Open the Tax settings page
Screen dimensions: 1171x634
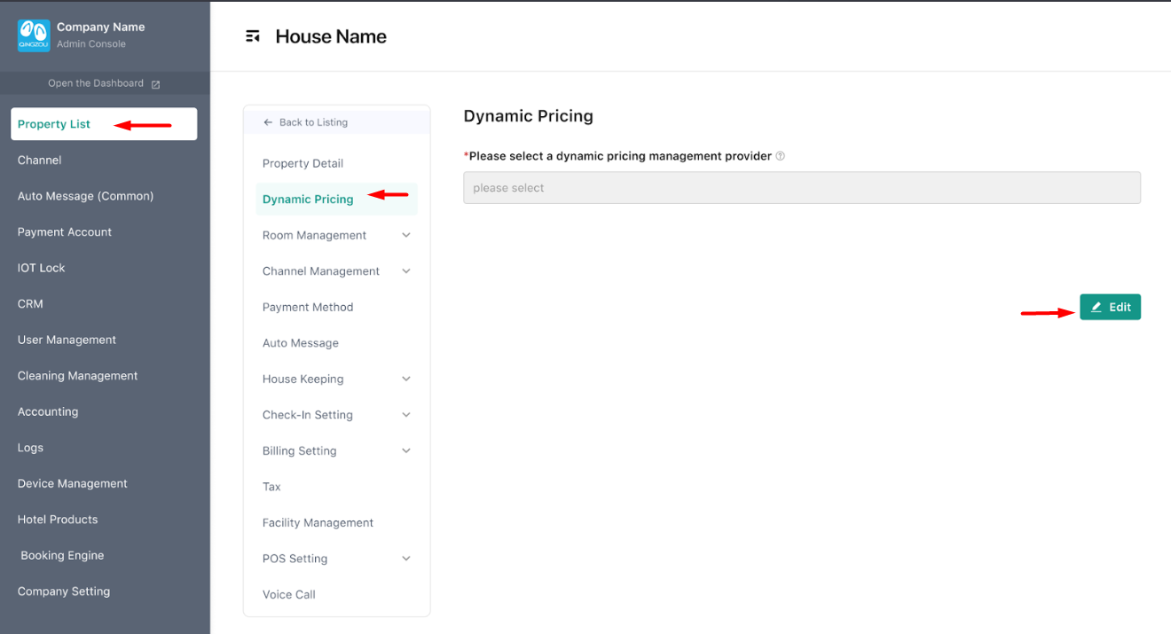[x=271, y=487]
